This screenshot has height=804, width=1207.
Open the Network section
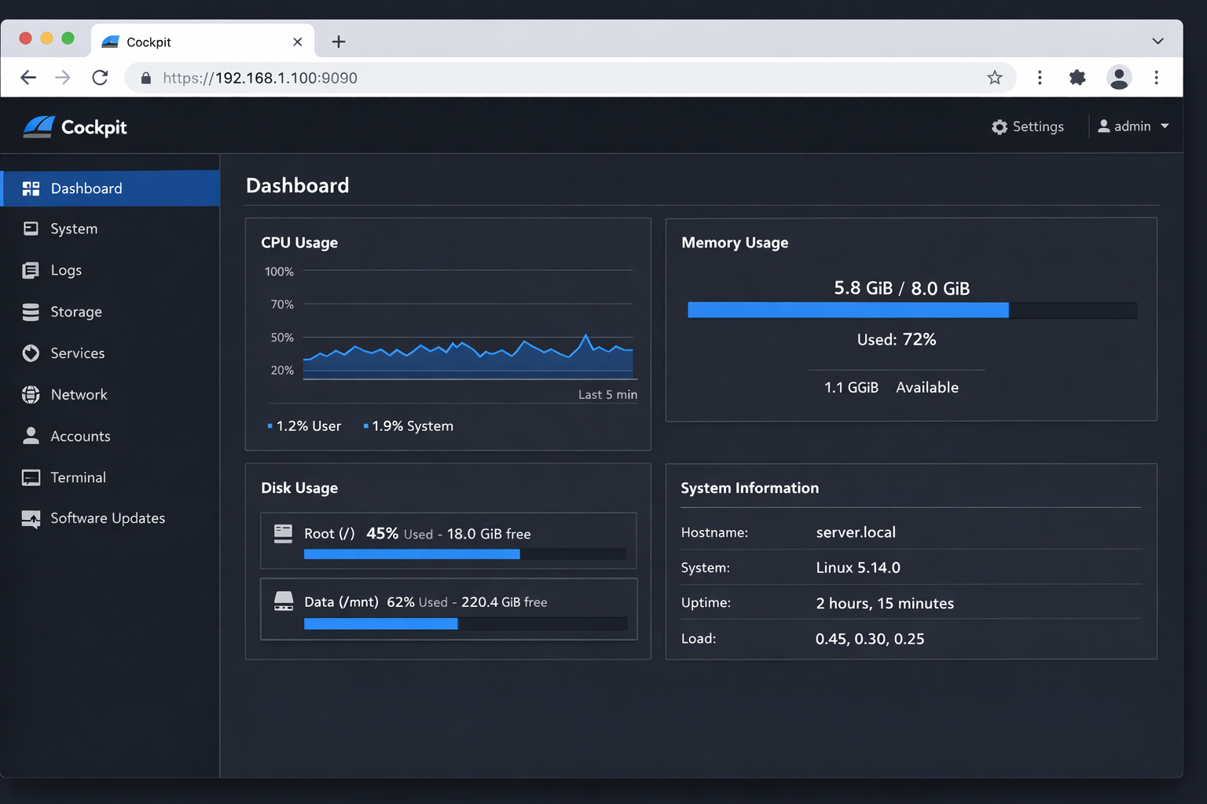79,394
